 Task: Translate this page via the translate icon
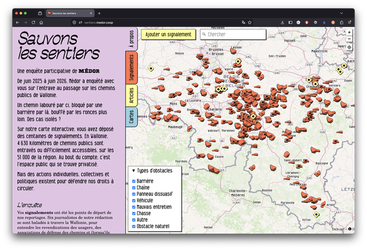pos(243,22)
